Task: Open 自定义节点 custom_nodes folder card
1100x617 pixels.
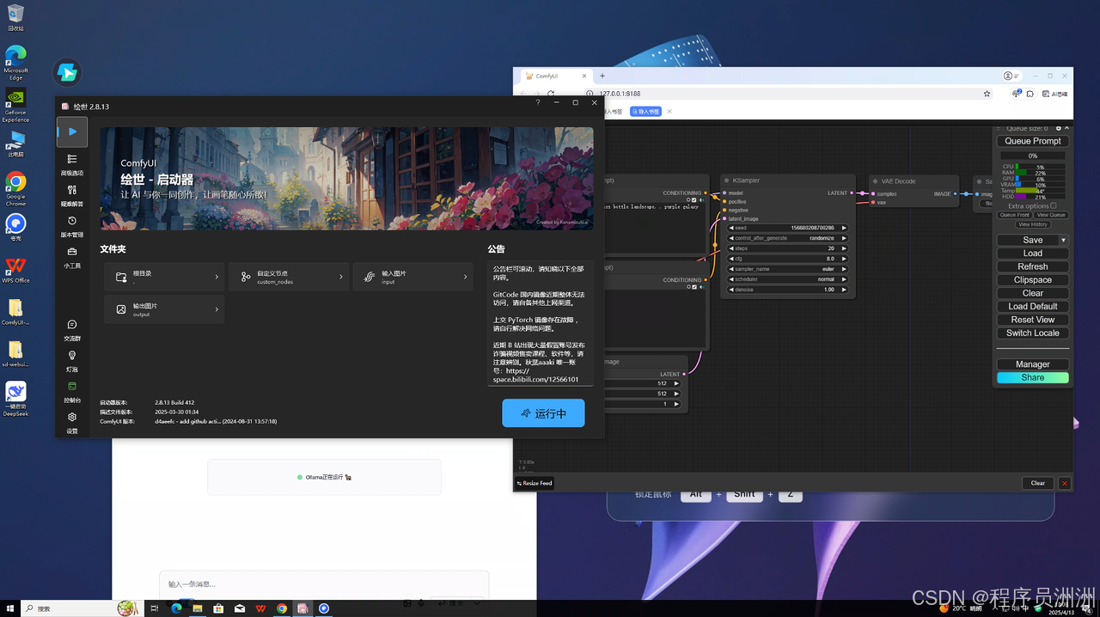Action: point(289,277)
